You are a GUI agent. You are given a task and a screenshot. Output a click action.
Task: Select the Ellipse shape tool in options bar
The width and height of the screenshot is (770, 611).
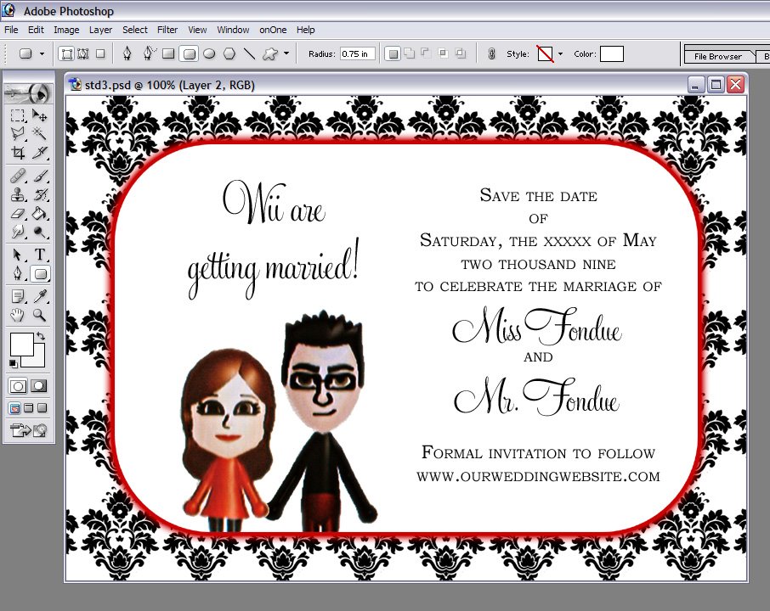tap(209, 53)
